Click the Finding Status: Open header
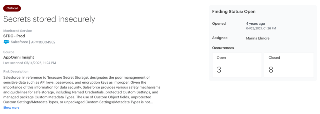Screen dimensions: 320x114 pos(234,12)
